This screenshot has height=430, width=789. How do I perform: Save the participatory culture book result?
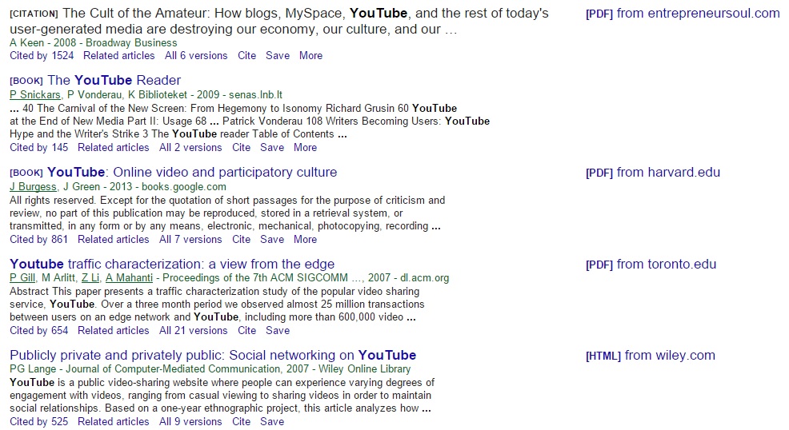(x=272, y=240)
